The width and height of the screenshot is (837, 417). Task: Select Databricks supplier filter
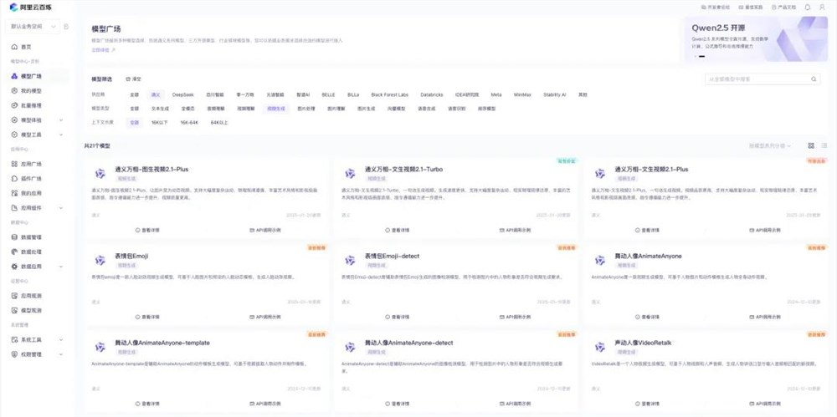point(431,94)
